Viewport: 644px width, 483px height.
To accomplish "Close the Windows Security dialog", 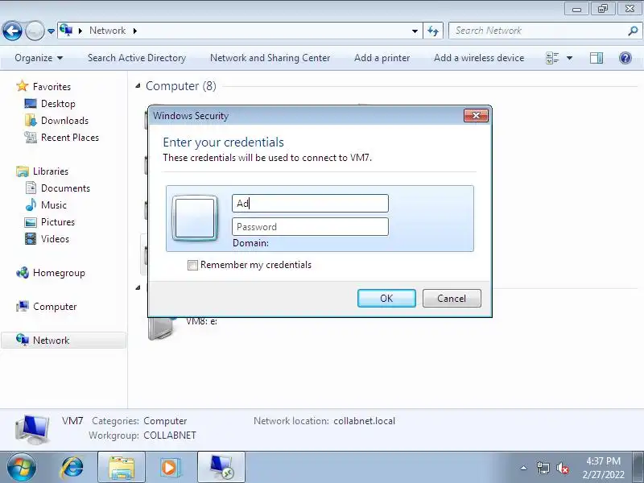I will coord(476,116).
